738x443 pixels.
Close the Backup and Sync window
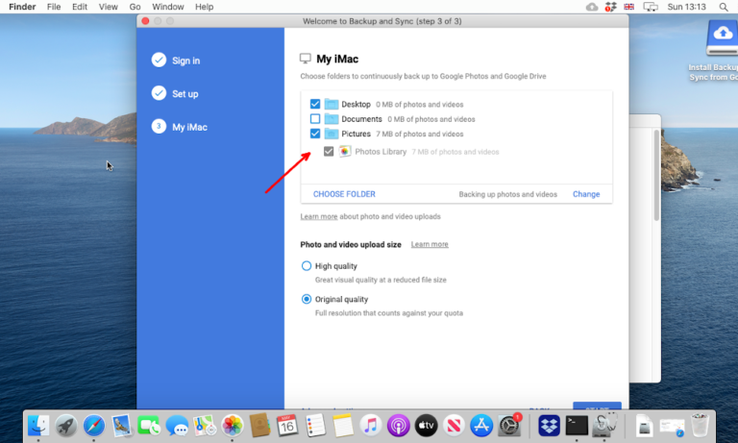[x=145, y=21]
